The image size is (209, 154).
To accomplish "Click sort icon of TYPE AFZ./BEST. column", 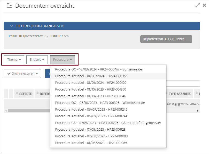I will [x=166, y=94].
